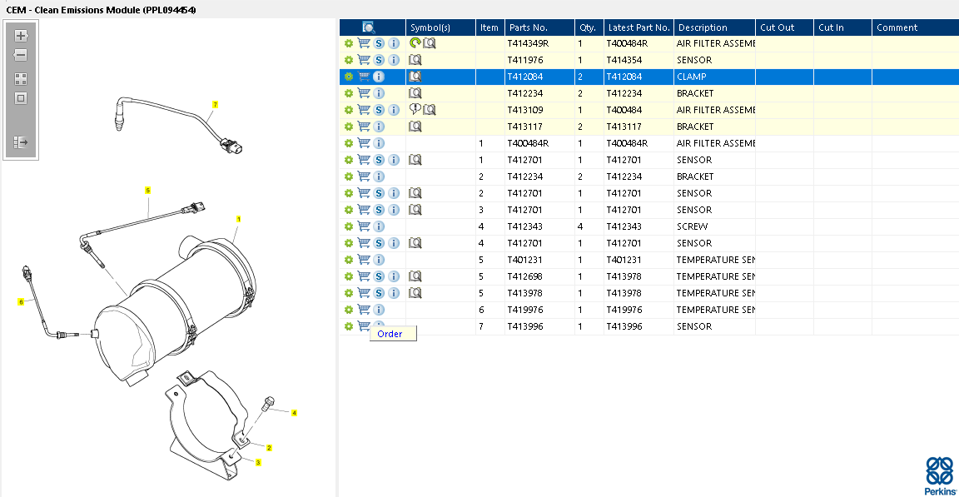Click the green gear for T413996
The width and height of the screenshot is (959, 497).
point(349,326)
